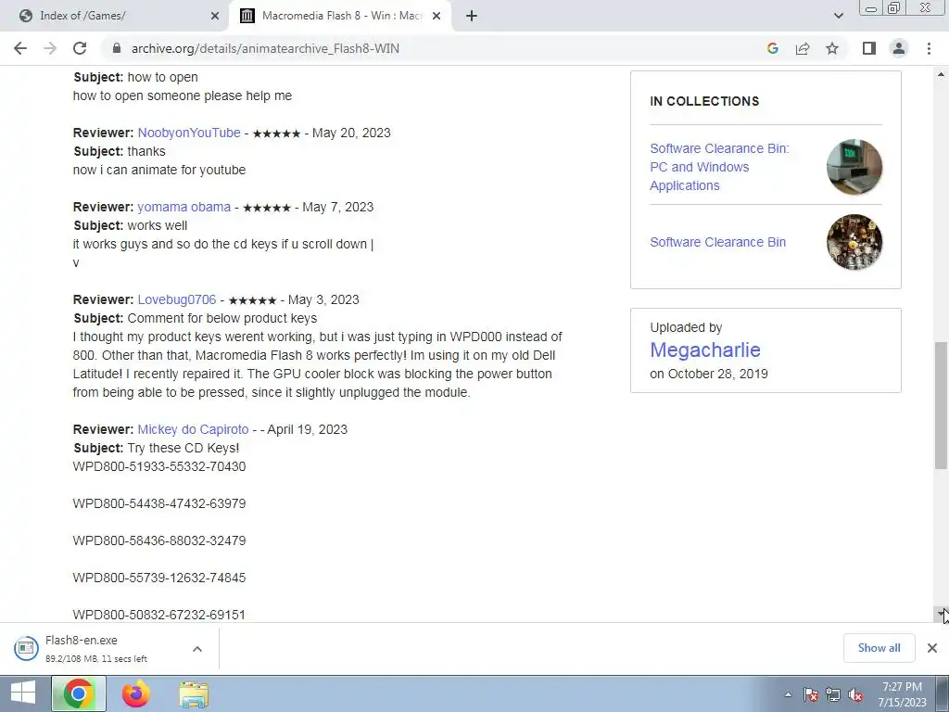
Task: Close the downloads bar
Action: coord(932,648)
